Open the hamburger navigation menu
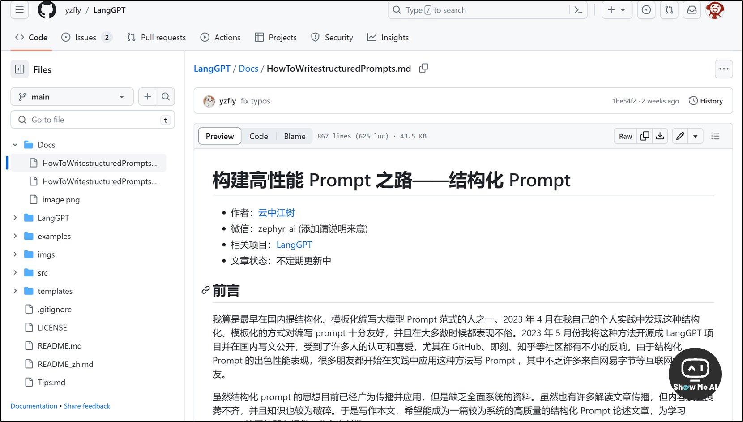 coord(20,10)
